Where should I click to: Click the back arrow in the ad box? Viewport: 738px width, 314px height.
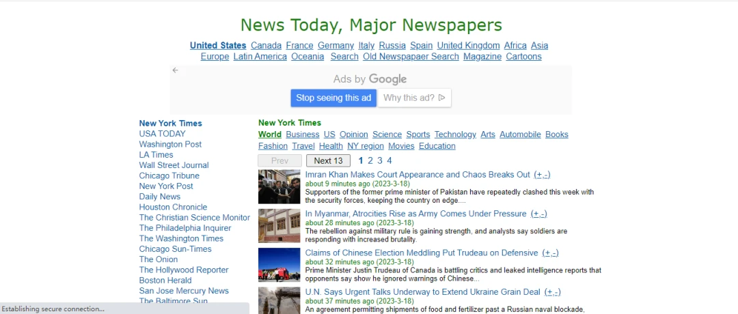coord(175,70)
